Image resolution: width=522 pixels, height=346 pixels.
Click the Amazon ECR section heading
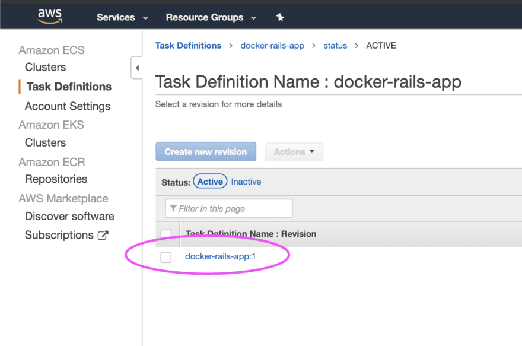point(52,162)
